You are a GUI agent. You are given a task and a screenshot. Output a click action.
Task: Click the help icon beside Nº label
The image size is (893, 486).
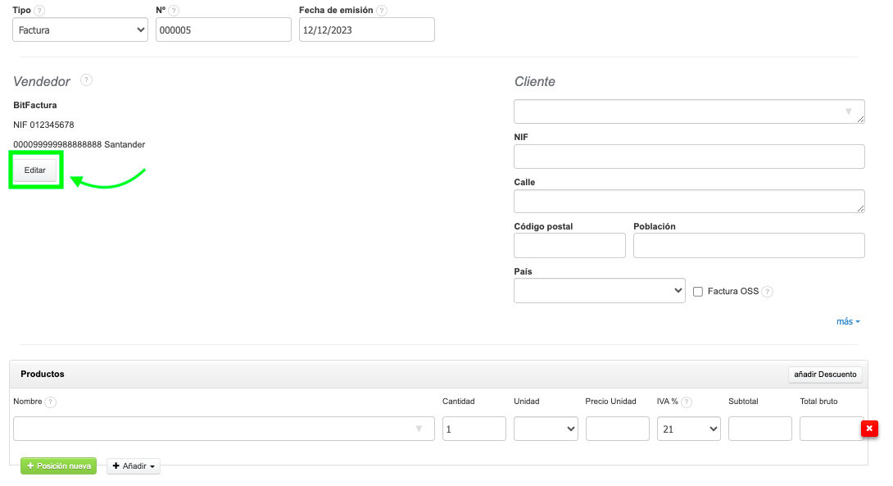pos(174,11)
